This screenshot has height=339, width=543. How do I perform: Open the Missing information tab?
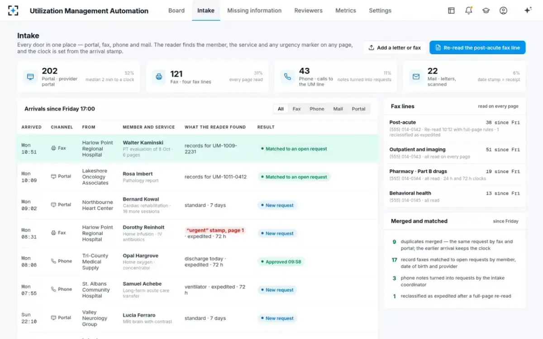(x=254, y=10)
